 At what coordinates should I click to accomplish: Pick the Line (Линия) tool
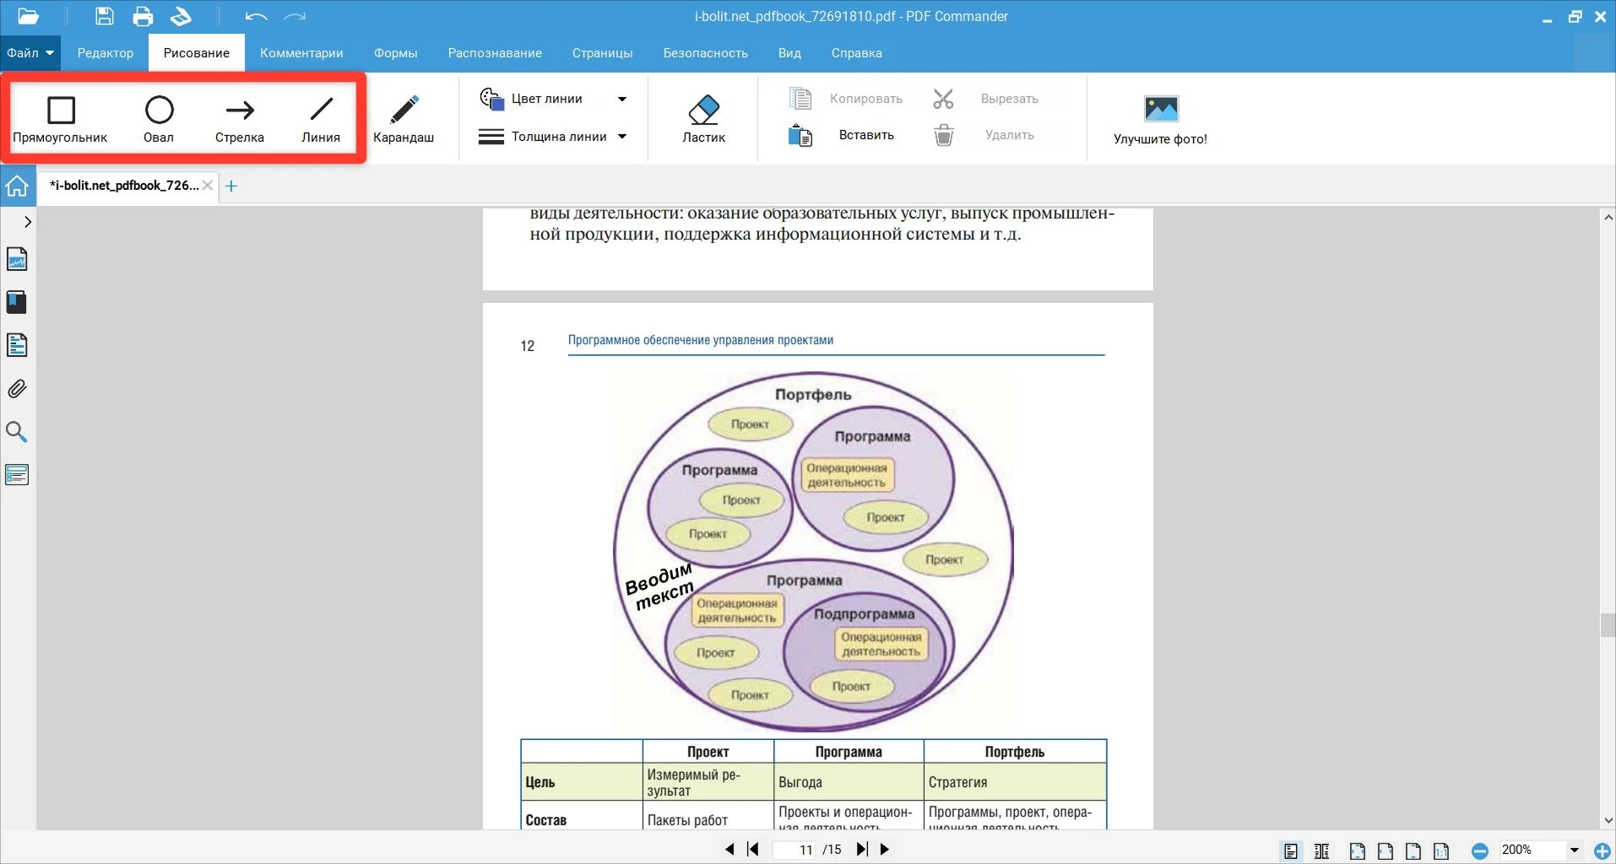pos(321,119)
